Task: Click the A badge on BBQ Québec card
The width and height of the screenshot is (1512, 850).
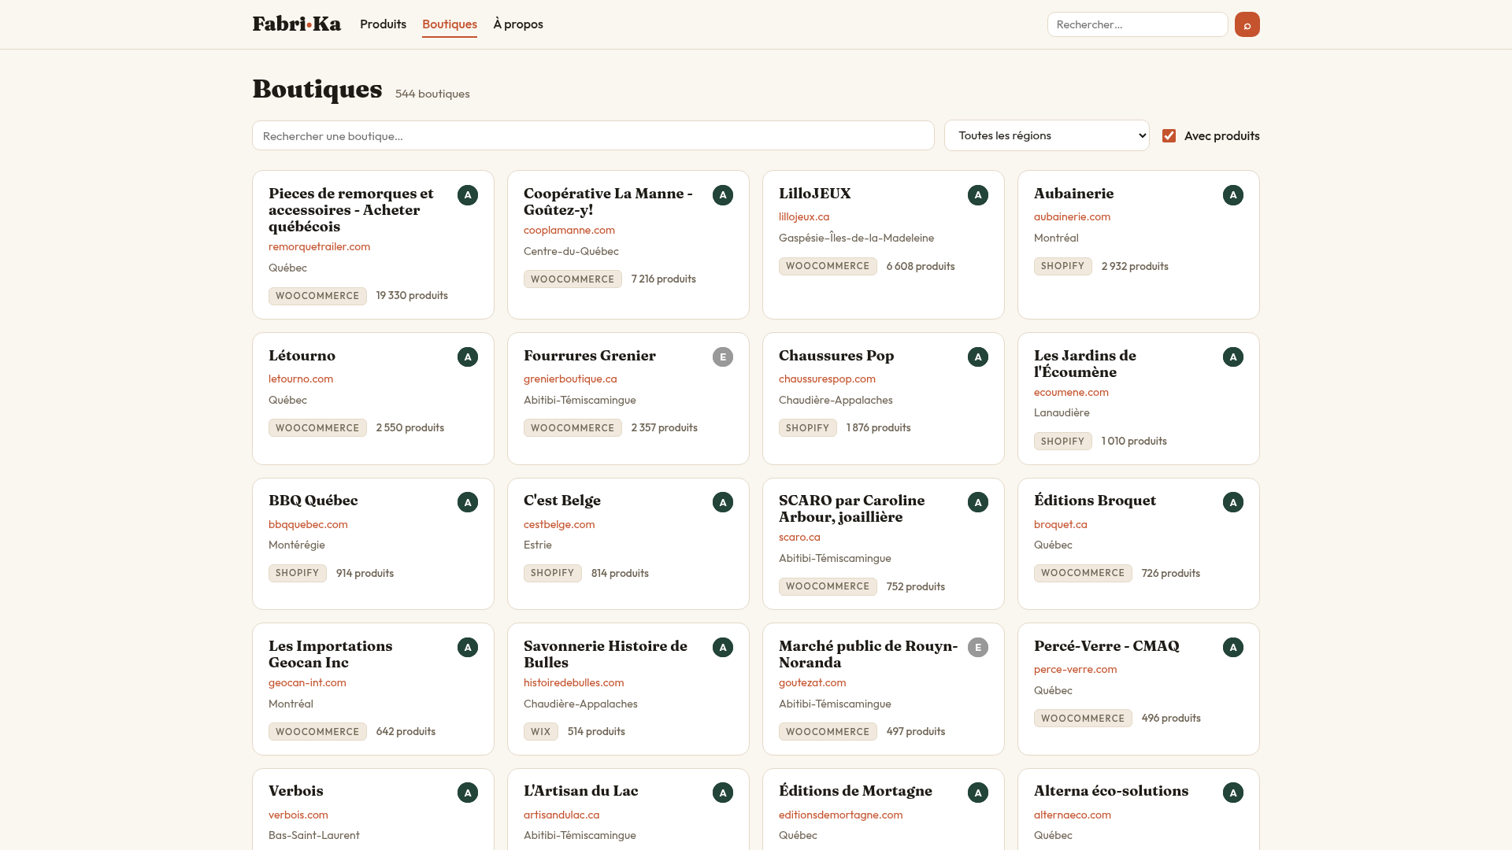Action: tap(468, 502)
